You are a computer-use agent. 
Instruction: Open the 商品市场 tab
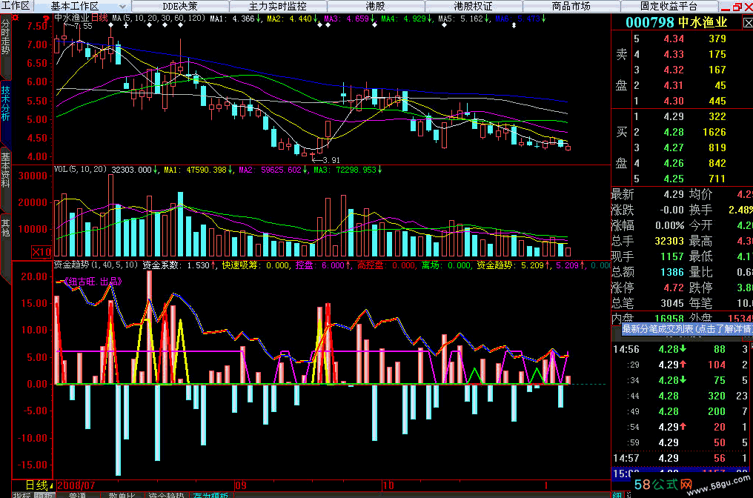pyautogui.click(x=571, y=6)
